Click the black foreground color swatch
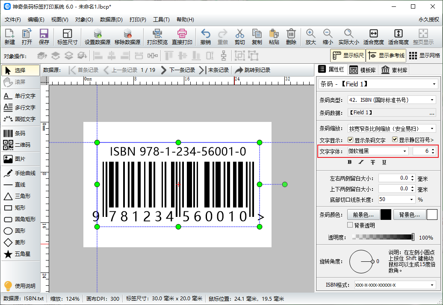Viewport: 443px width, 305px height. (386, 215)
